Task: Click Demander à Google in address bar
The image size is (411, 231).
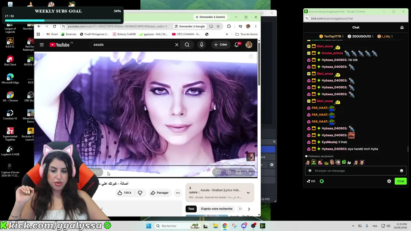Action: [x=189, y=26]
